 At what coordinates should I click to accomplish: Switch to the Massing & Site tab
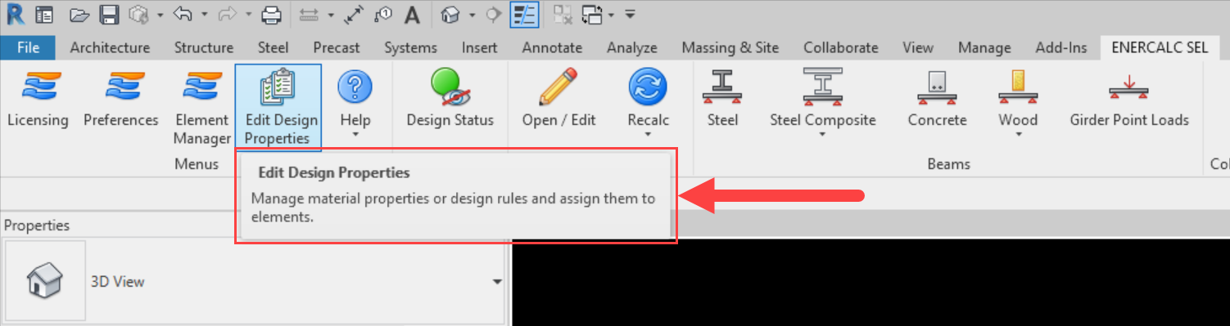tap(730, 47)
